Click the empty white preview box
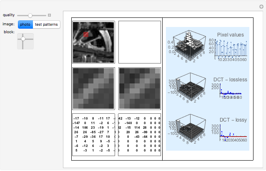 (x=139, y=42)
